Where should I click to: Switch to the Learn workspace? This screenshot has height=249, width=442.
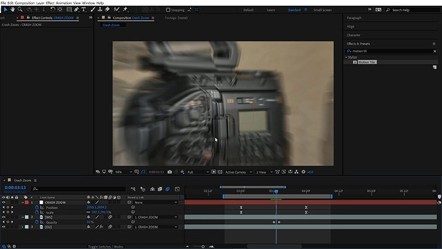[x=271, y=10]
